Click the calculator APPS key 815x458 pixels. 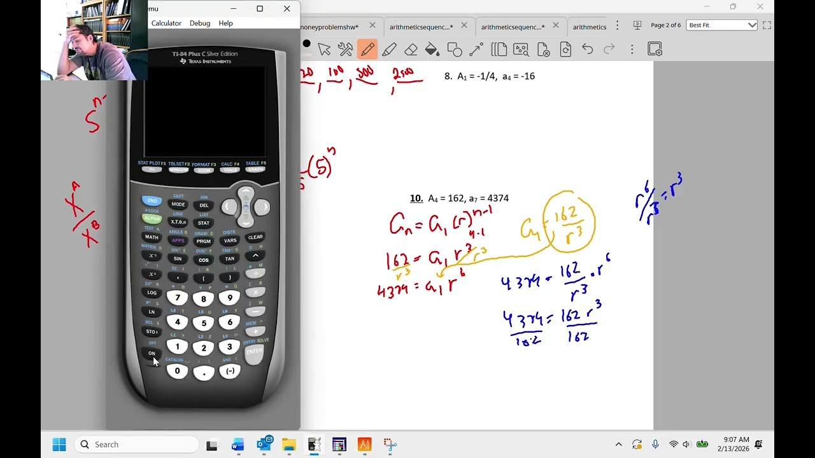tap(178, 241)
